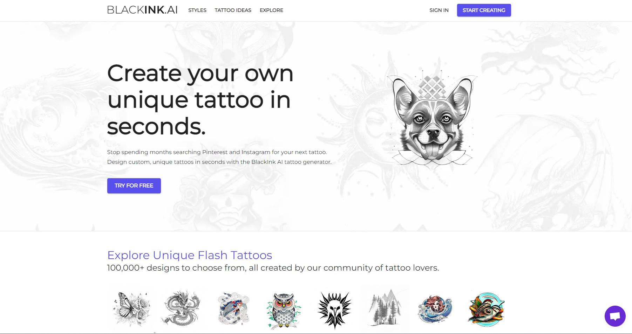
Task: Click the Sign In link
Action: tap(439, 10)
